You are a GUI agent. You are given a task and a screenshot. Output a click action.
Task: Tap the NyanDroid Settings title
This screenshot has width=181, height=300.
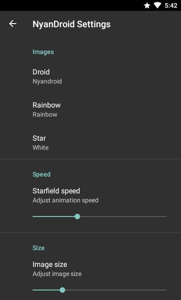(x=71, y=25)
